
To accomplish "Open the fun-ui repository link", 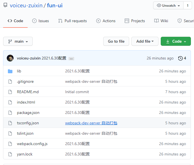I will (x=55, y=5).
